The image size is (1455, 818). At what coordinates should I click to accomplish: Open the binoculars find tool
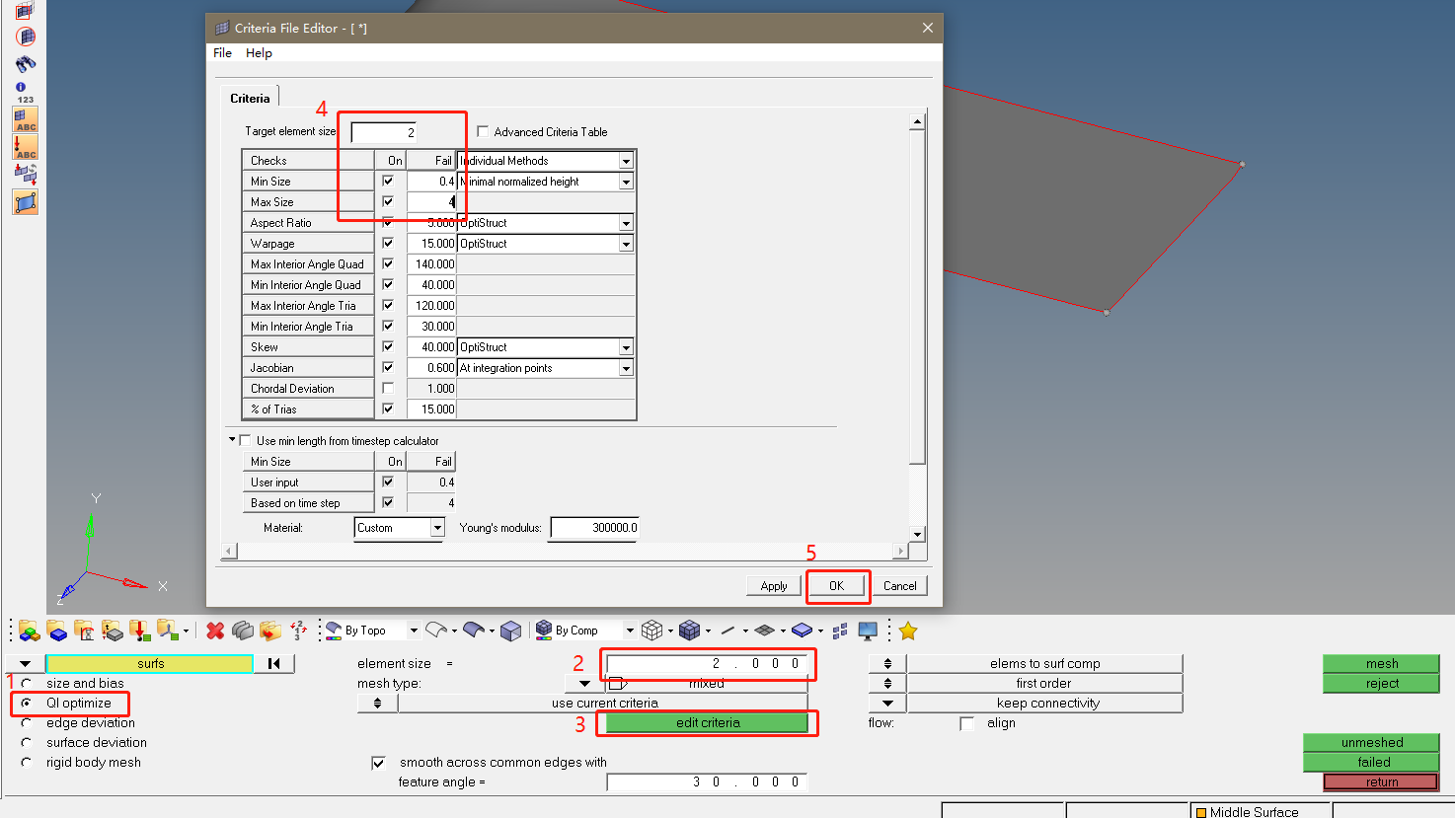coord(25,64)
